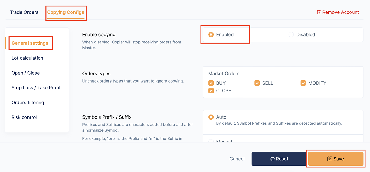
Task: Select the Enabled radio button
Action: (x=211, y=34)
